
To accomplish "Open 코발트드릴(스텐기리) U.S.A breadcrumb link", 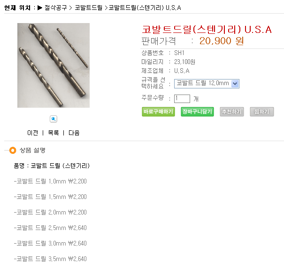I will coord(145,8).
